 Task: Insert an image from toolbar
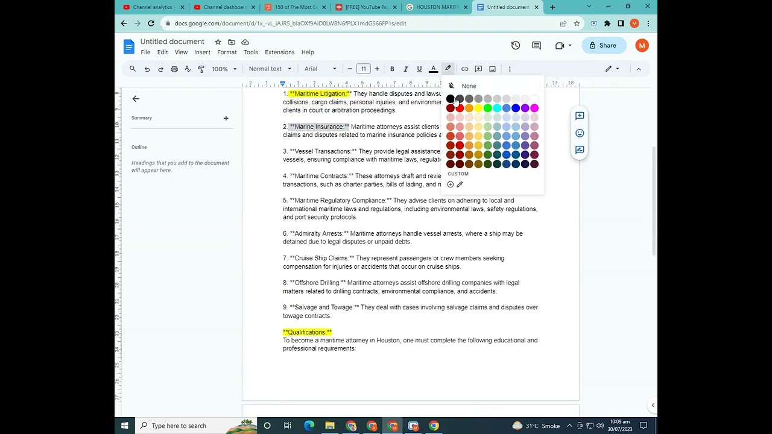492,69
